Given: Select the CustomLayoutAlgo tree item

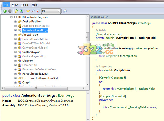Looking at the screenshot, I should pos(34,56).
